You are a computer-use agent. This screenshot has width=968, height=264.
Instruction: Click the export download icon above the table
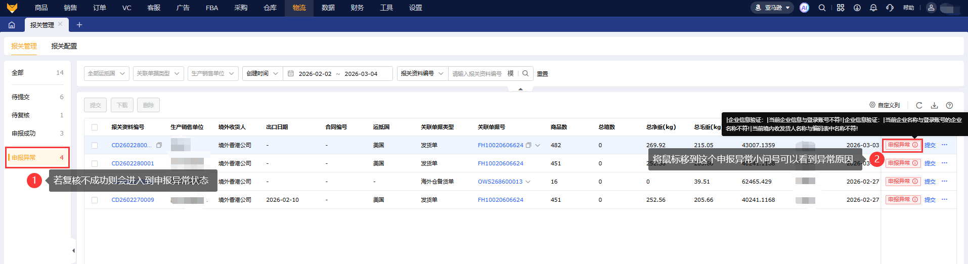[x=934, y=105]
